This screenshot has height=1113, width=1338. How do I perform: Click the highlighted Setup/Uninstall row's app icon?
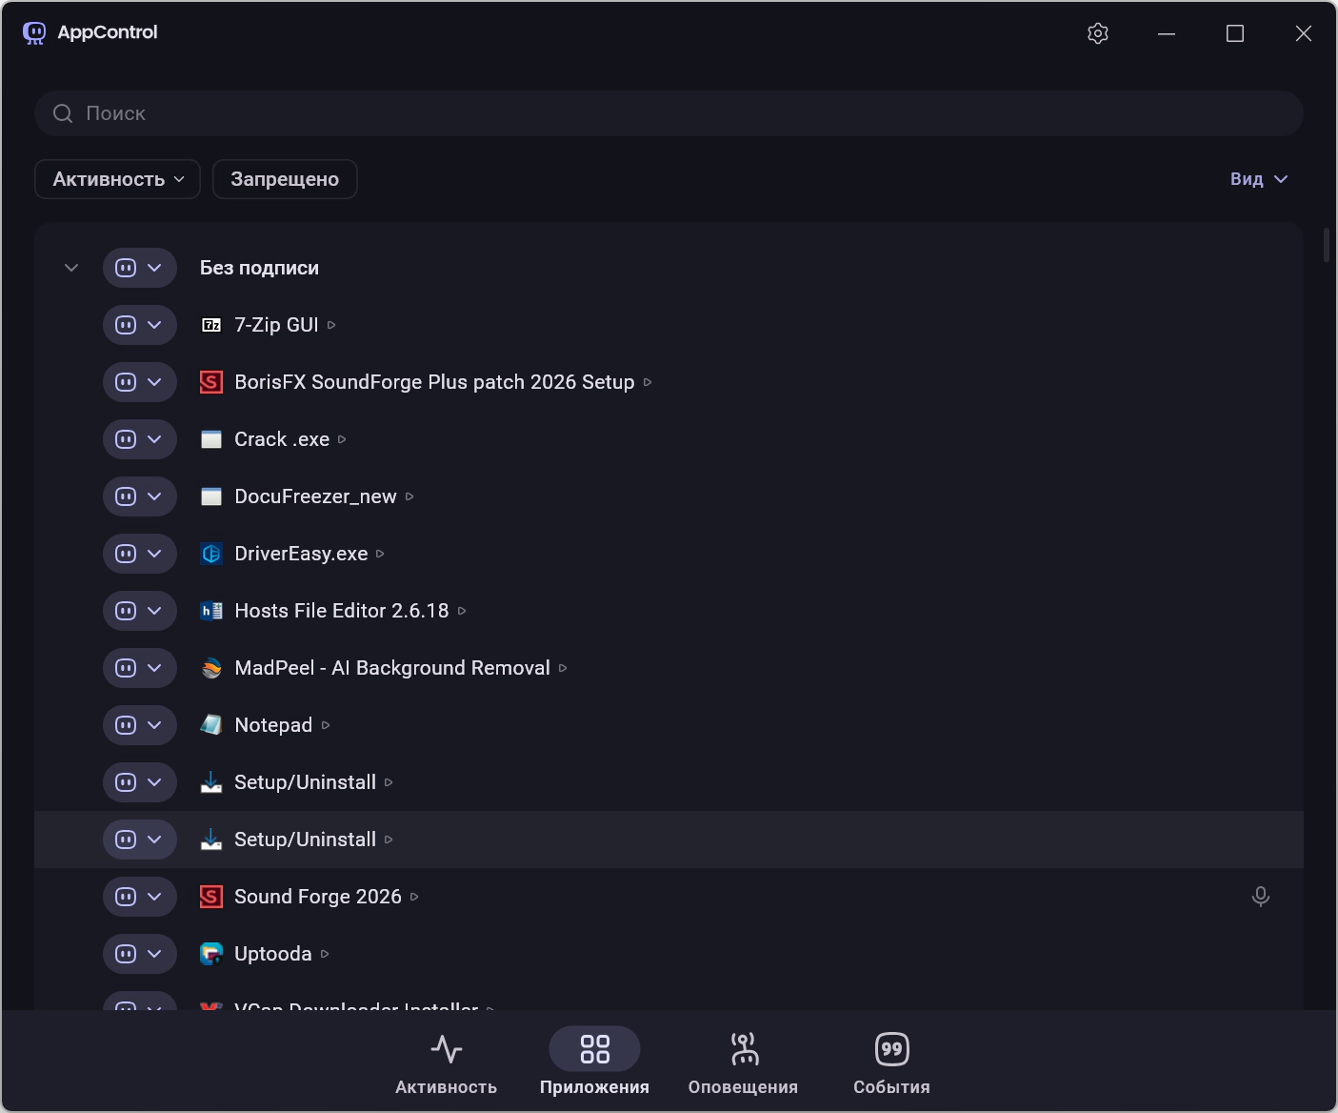[x=211, y=840]
